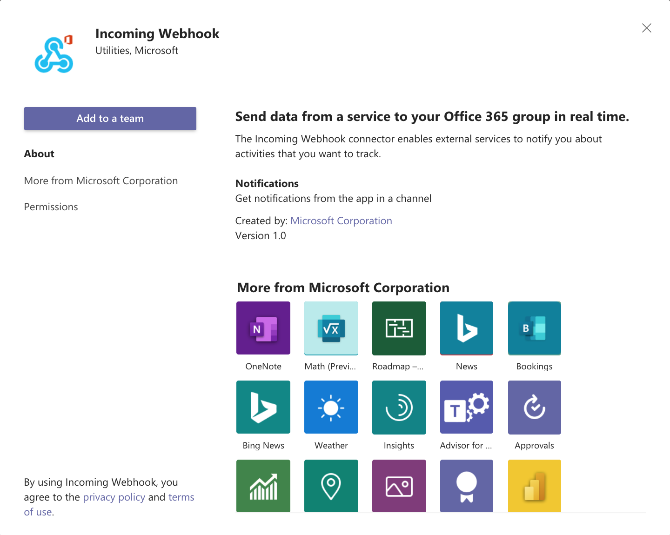Screen dimensions: 670x535
Task: Choose the Weather app sun icon
Action: coord(331,407)
